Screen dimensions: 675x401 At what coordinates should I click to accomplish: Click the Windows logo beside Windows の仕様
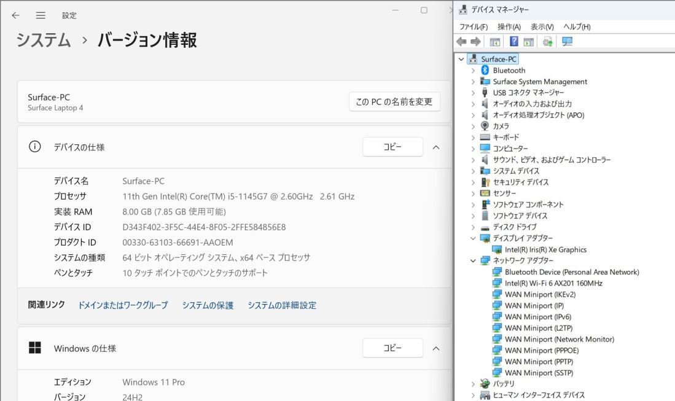click(35, 348)
